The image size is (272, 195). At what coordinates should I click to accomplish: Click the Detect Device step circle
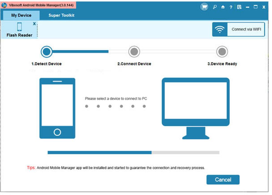pos(47,52)
